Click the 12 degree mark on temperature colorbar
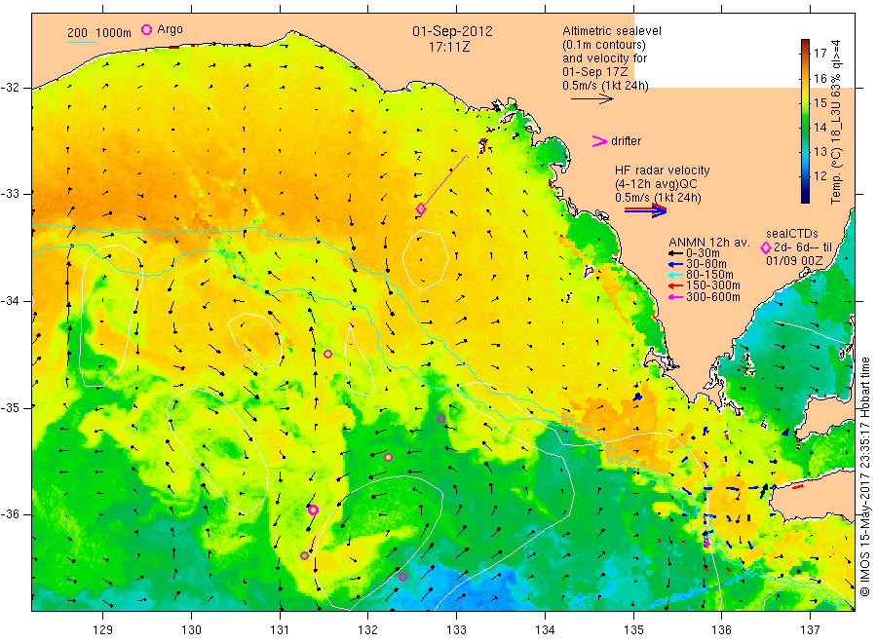This screenshot has width=877, height=643. (820, 176)
